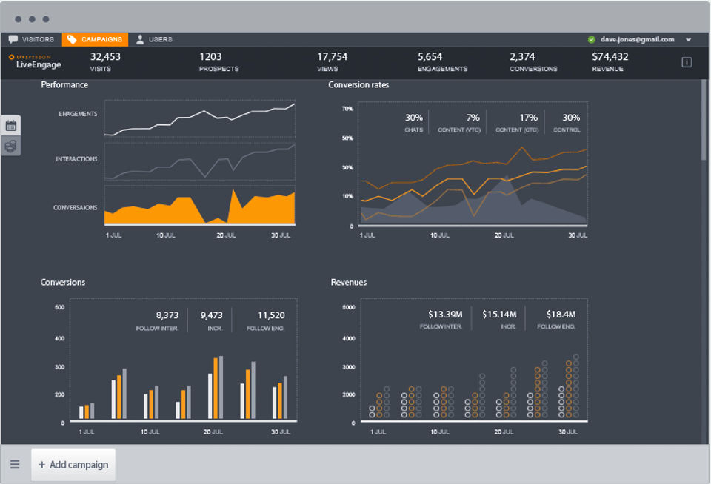
Task: Expand the dave.jones@gmail.com account dropdown arrow
Action: (688, 39)
